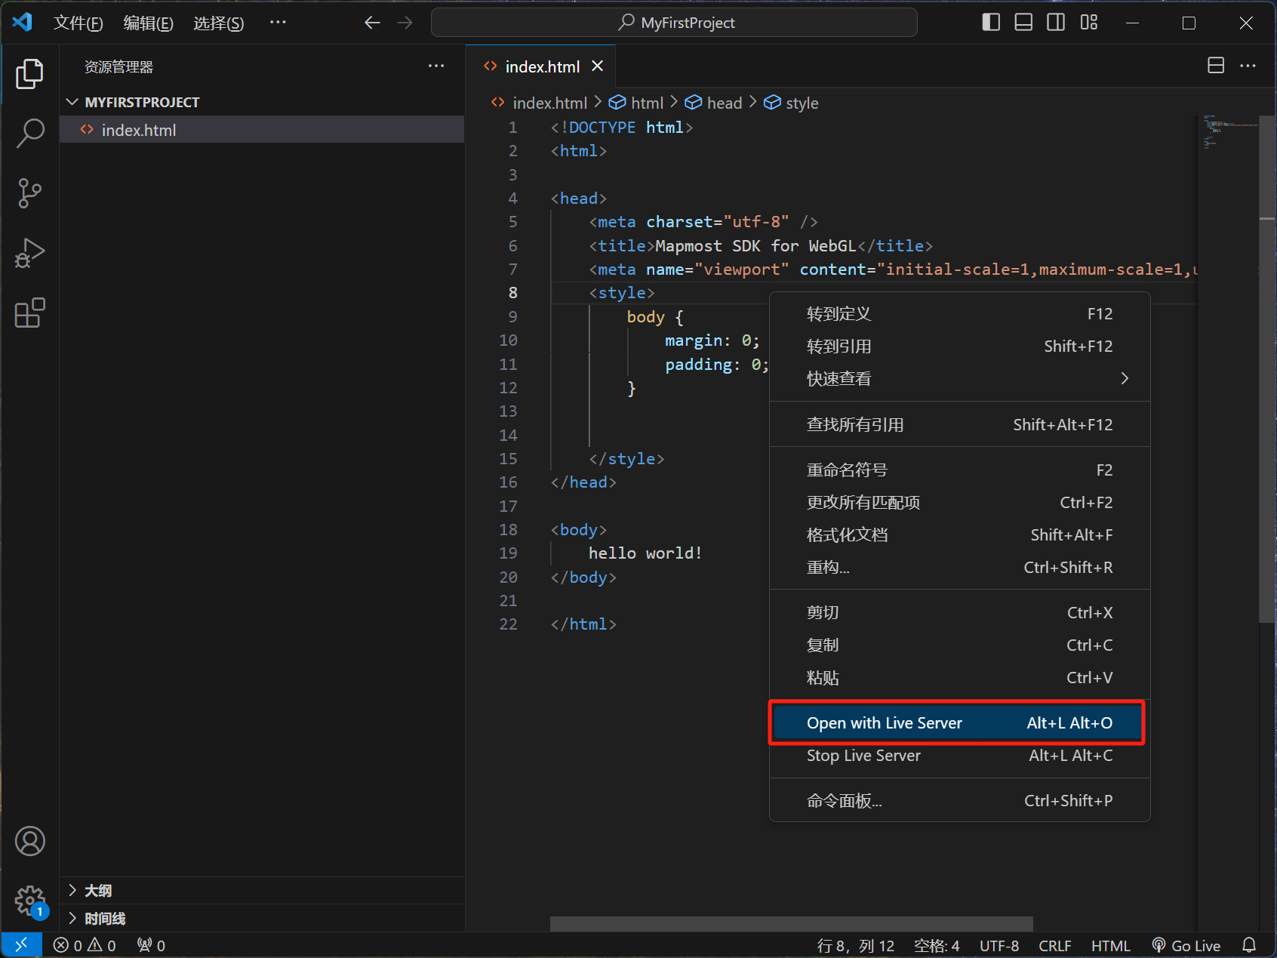1277x958 pixels.
Task: Open the Manage gear icon
Action: [x=30, y=901]
